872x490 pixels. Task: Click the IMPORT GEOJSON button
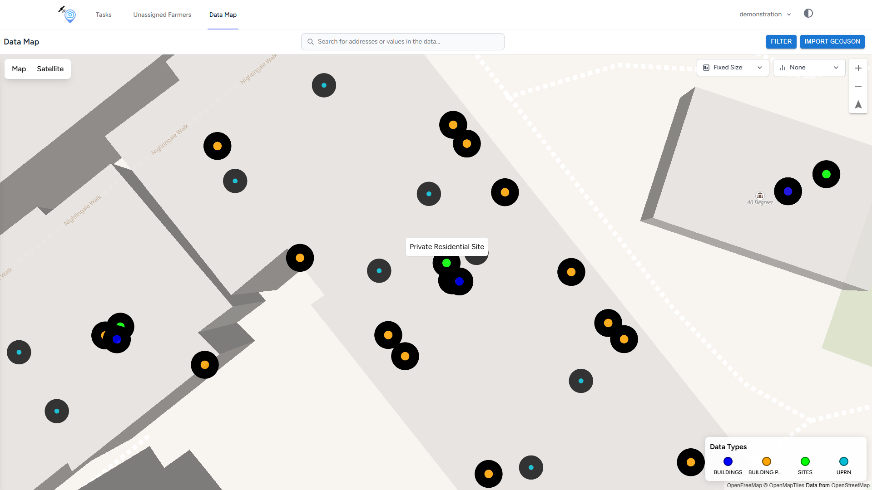click(x=832, y=42)
